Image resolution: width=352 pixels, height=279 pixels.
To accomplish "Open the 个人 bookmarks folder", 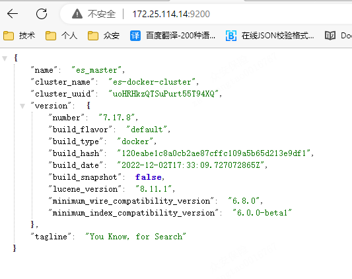I will click(x=61, y=36).
